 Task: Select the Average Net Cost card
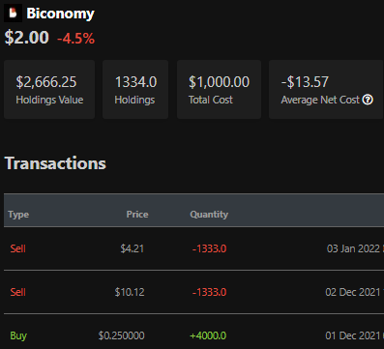pyautogui.click(x=326, y=89)
